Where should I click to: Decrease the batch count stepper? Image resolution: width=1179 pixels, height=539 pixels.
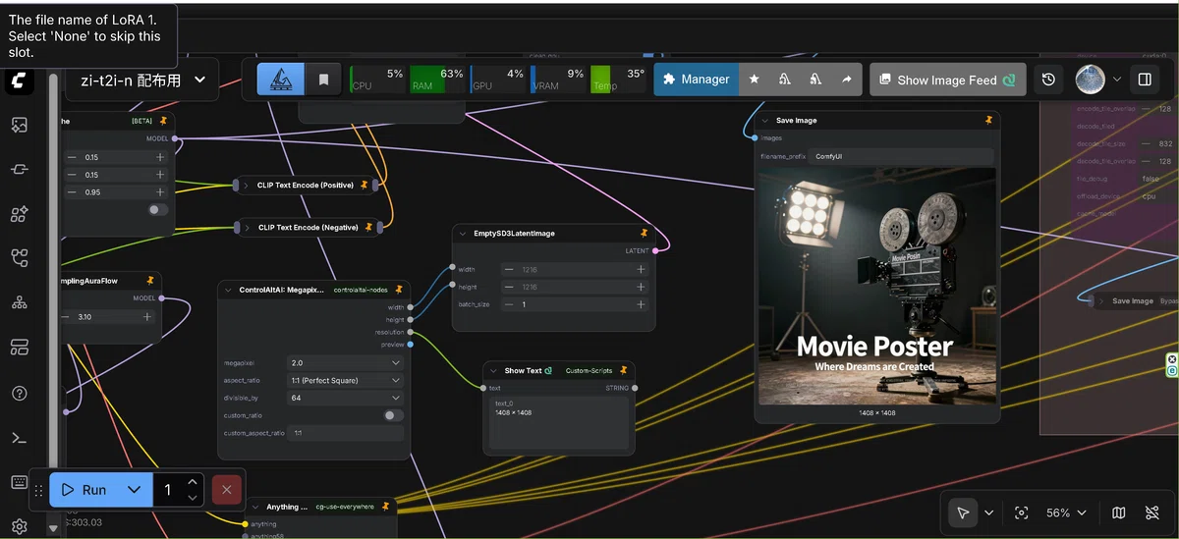pyautogui.click(x=193, y=497)
